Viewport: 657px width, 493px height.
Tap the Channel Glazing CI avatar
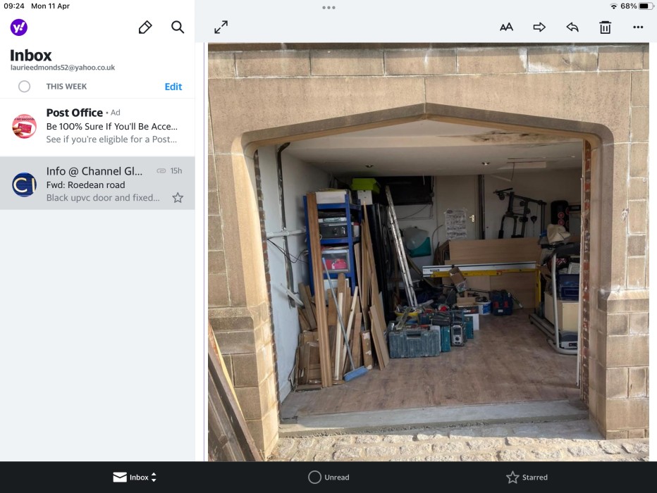click(x=24, y=185)
